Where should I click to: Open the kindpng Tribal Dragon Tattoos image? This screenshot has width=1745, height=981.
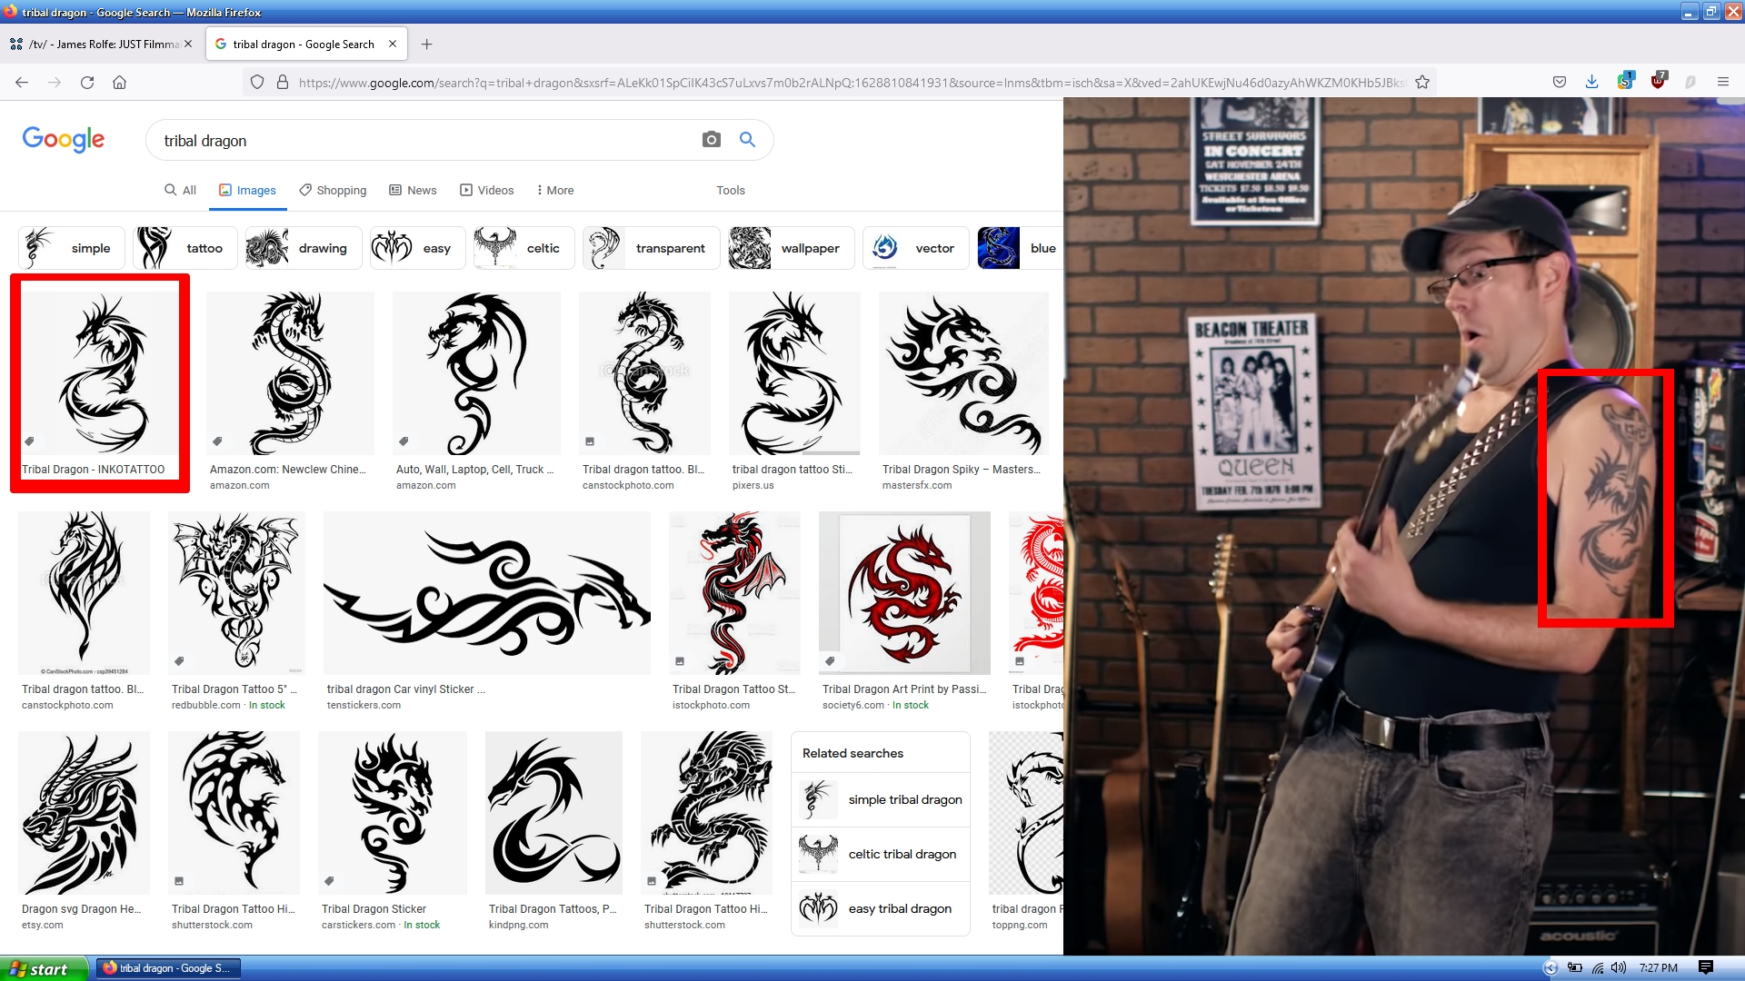coord(554,813)
